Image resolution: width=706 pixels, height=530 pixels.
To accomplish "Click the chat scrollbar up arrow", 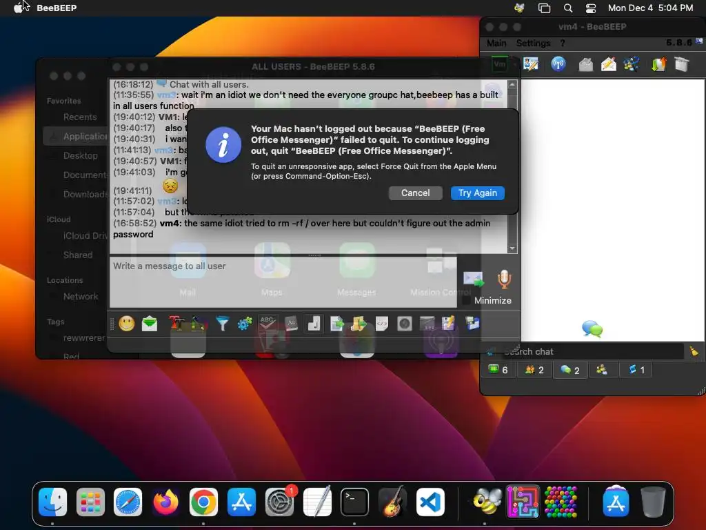I will tap(512, 84).
